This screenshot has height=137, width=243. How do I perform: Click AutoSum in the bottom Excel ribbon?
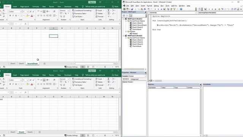[x=109, y=79]
